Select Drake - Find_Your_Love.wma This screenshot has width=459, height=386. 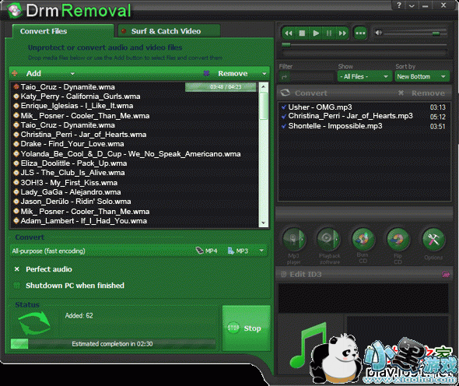pyautogui.click(x=72, y=144)
